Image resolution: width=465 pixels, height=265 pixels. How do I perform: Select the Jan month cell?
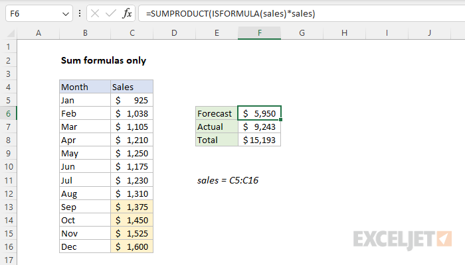(85, 100)
